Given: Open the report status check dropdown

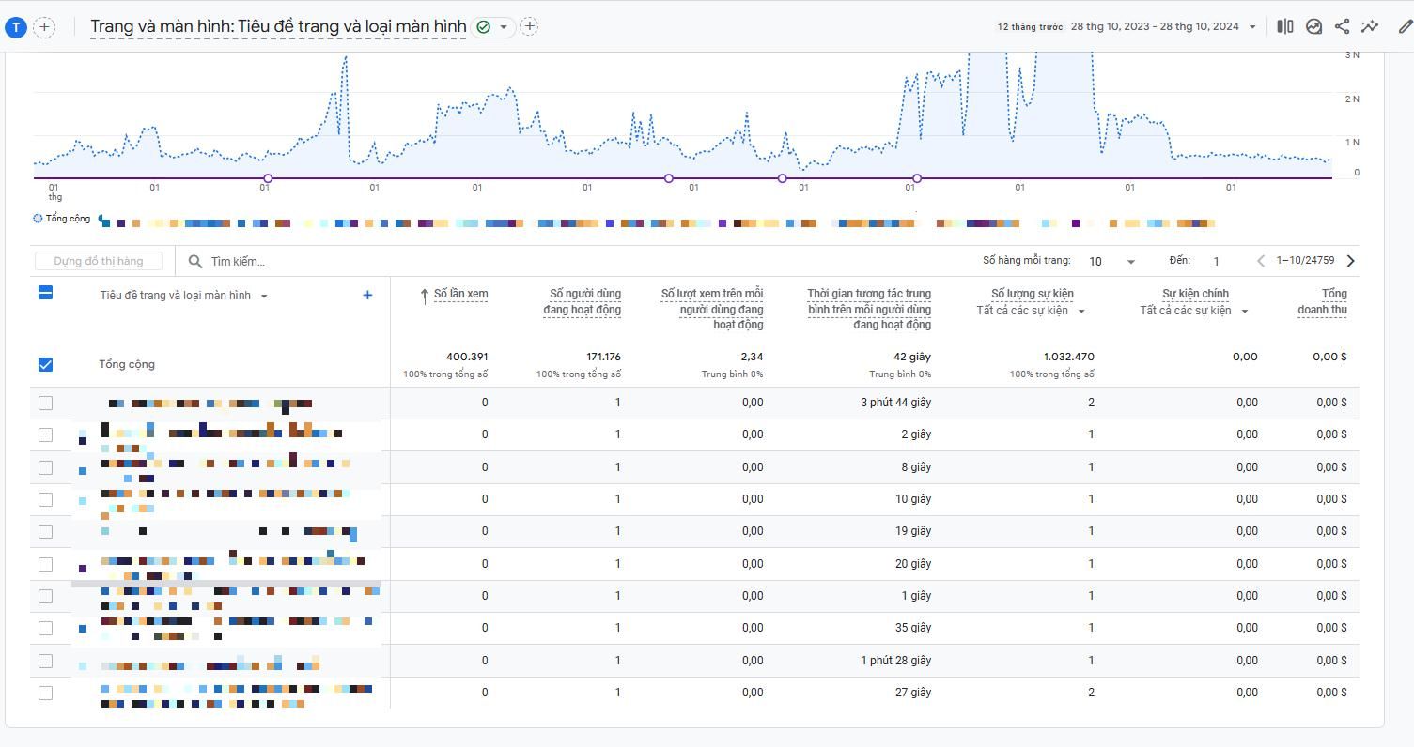Looking at the screenshot, I should (493, 27).
